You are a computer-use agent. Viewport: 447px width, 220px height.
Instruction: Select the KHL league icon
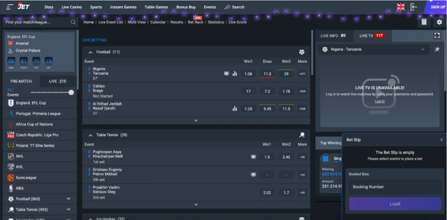[x=11, y=167]
